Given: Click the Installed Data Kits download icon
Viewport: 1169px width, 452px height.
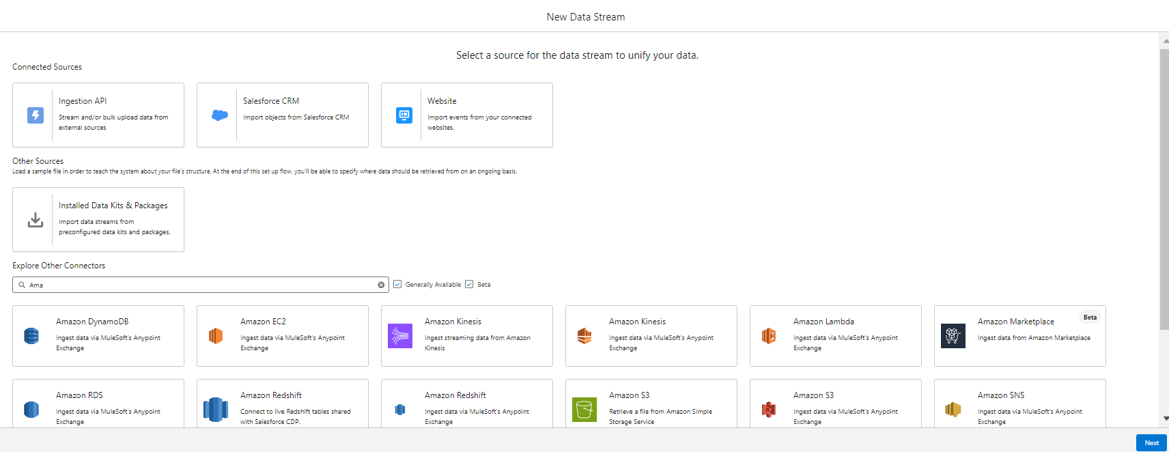Looking at the screenshot, I should tap(36, 220).
